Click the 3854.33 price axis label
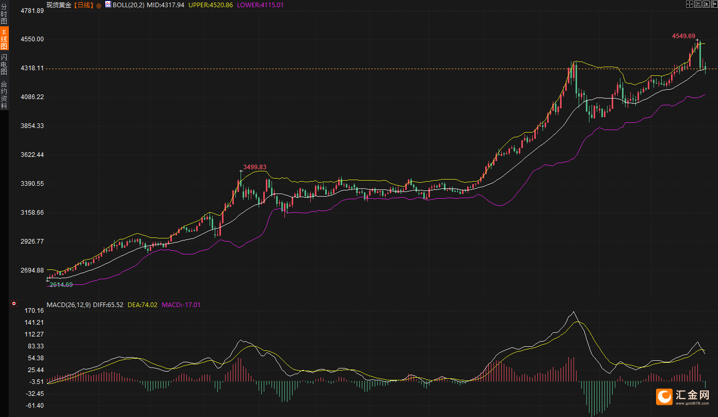 (32, 126)
